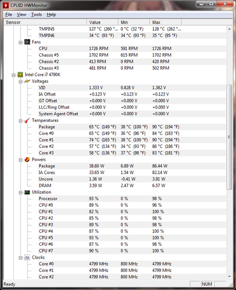Click the Powers flame icon
This screenshot has height=290, width=236.
pos(27,159)
